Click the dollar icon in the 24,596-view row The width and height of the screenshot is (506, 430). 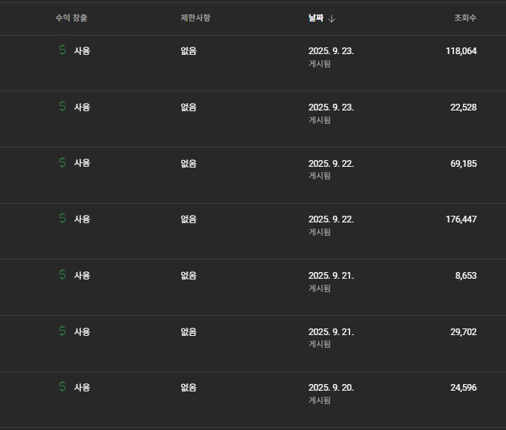62,387
